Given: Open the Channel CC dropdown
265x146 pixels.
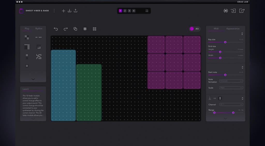Looking at the screenshot, I should pyautogui.click(x=231, y=105).
